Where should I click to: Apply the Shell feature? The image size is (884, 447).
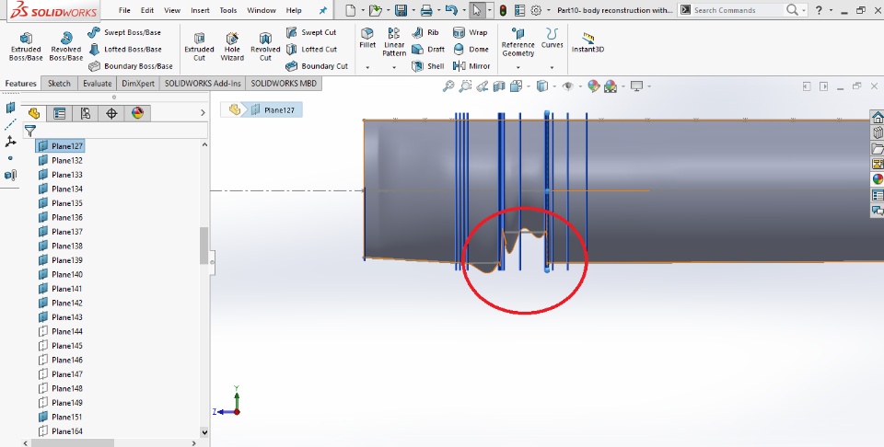pos(428,66)
